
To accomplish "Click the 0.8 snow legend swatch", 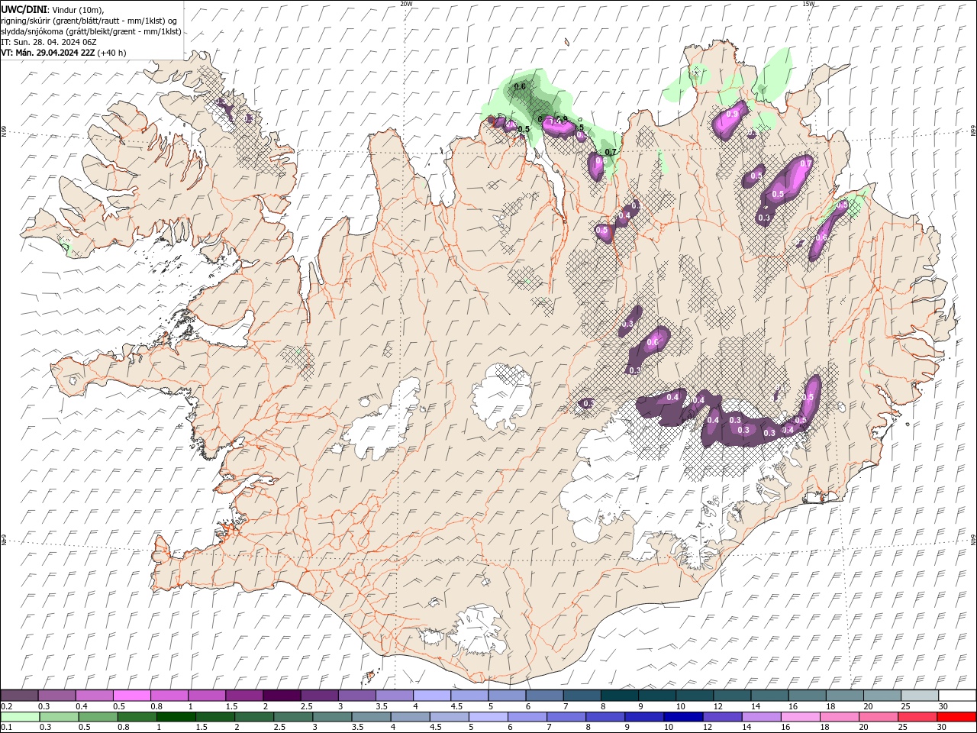I will 169,696.
